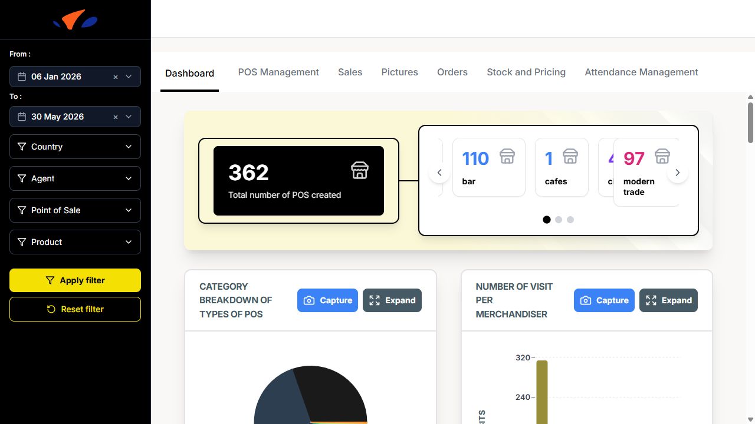Click funnel icon in Point of Sale filter
755x424 pixels.
point(22,210)
